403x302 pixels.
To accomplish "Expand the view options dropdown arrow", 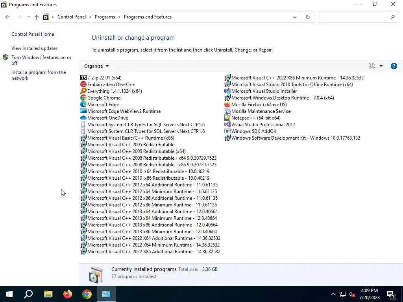I will click(x=381, y=66).
